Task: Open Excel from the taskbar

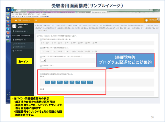Action: 8,41
